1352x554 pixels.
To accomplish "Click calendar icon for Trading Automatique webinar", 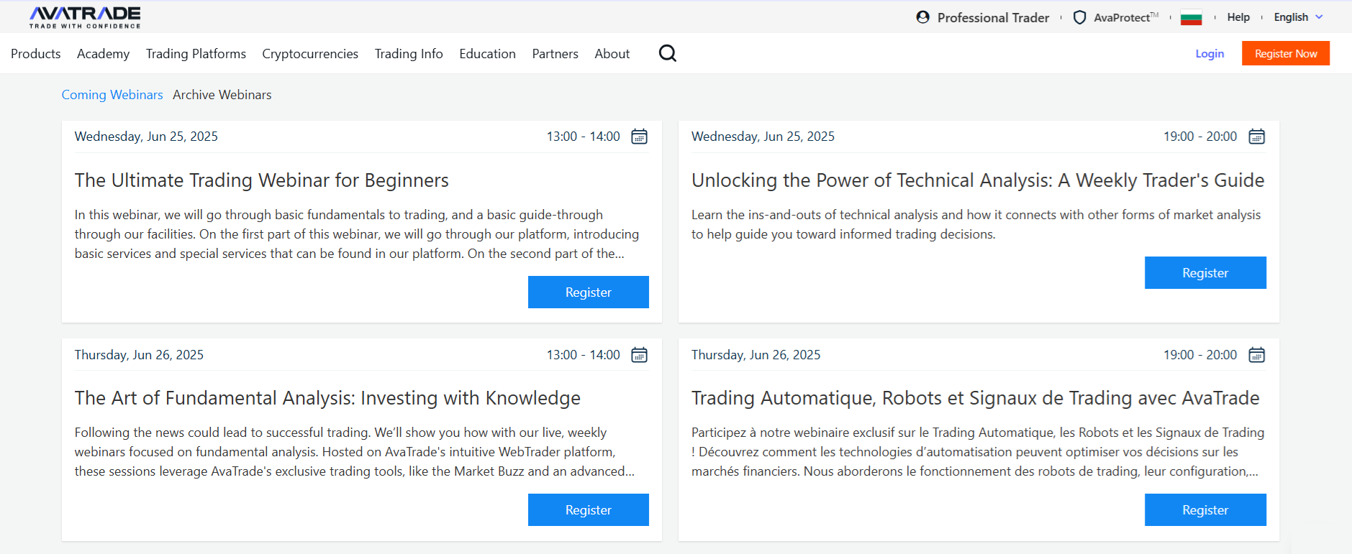I will click(1256, 355).
